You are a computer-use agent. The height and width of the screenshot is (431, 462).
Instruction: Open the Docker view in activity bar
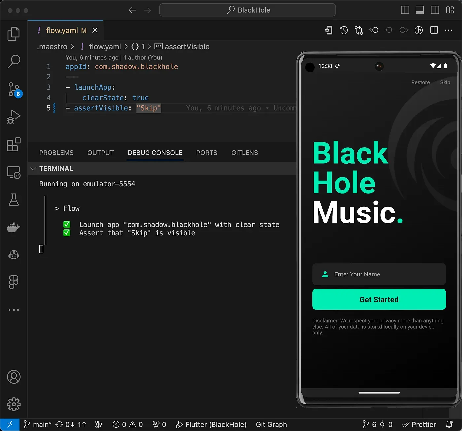pyautogui.click(x=14, y=227)
